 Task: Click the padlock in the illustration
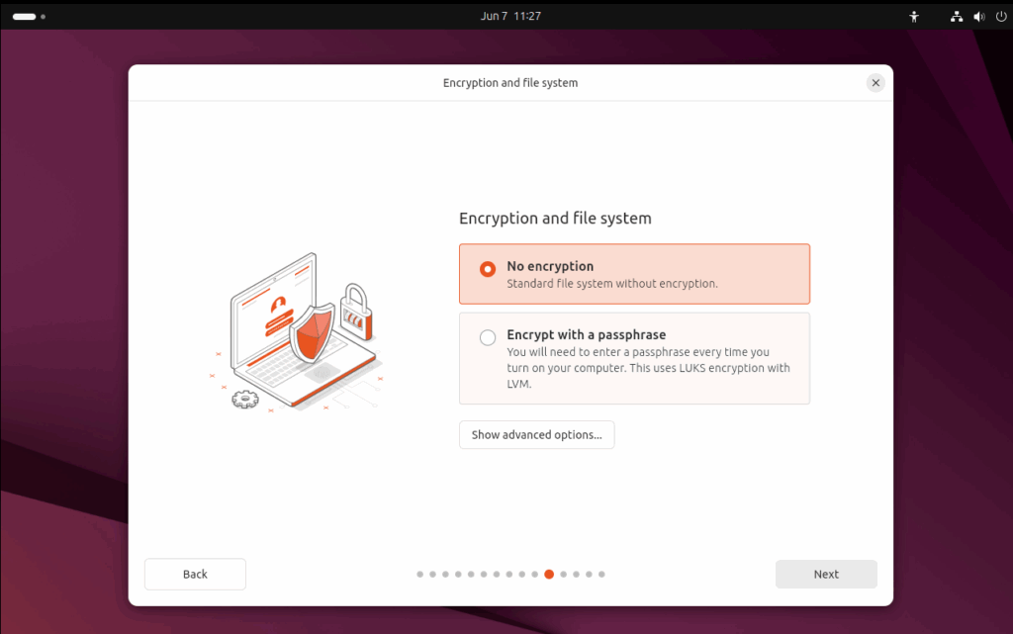coord(356,312)
